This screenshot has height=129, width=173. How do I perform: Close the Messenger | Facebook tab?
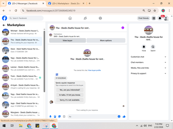pyautogui.click(x=43, y=3)
